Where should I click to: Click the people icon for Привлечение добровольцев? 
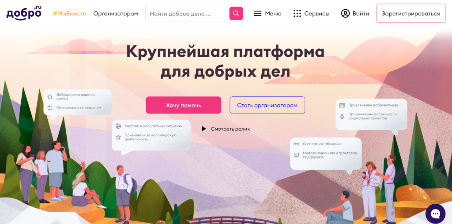click(342, 105)
